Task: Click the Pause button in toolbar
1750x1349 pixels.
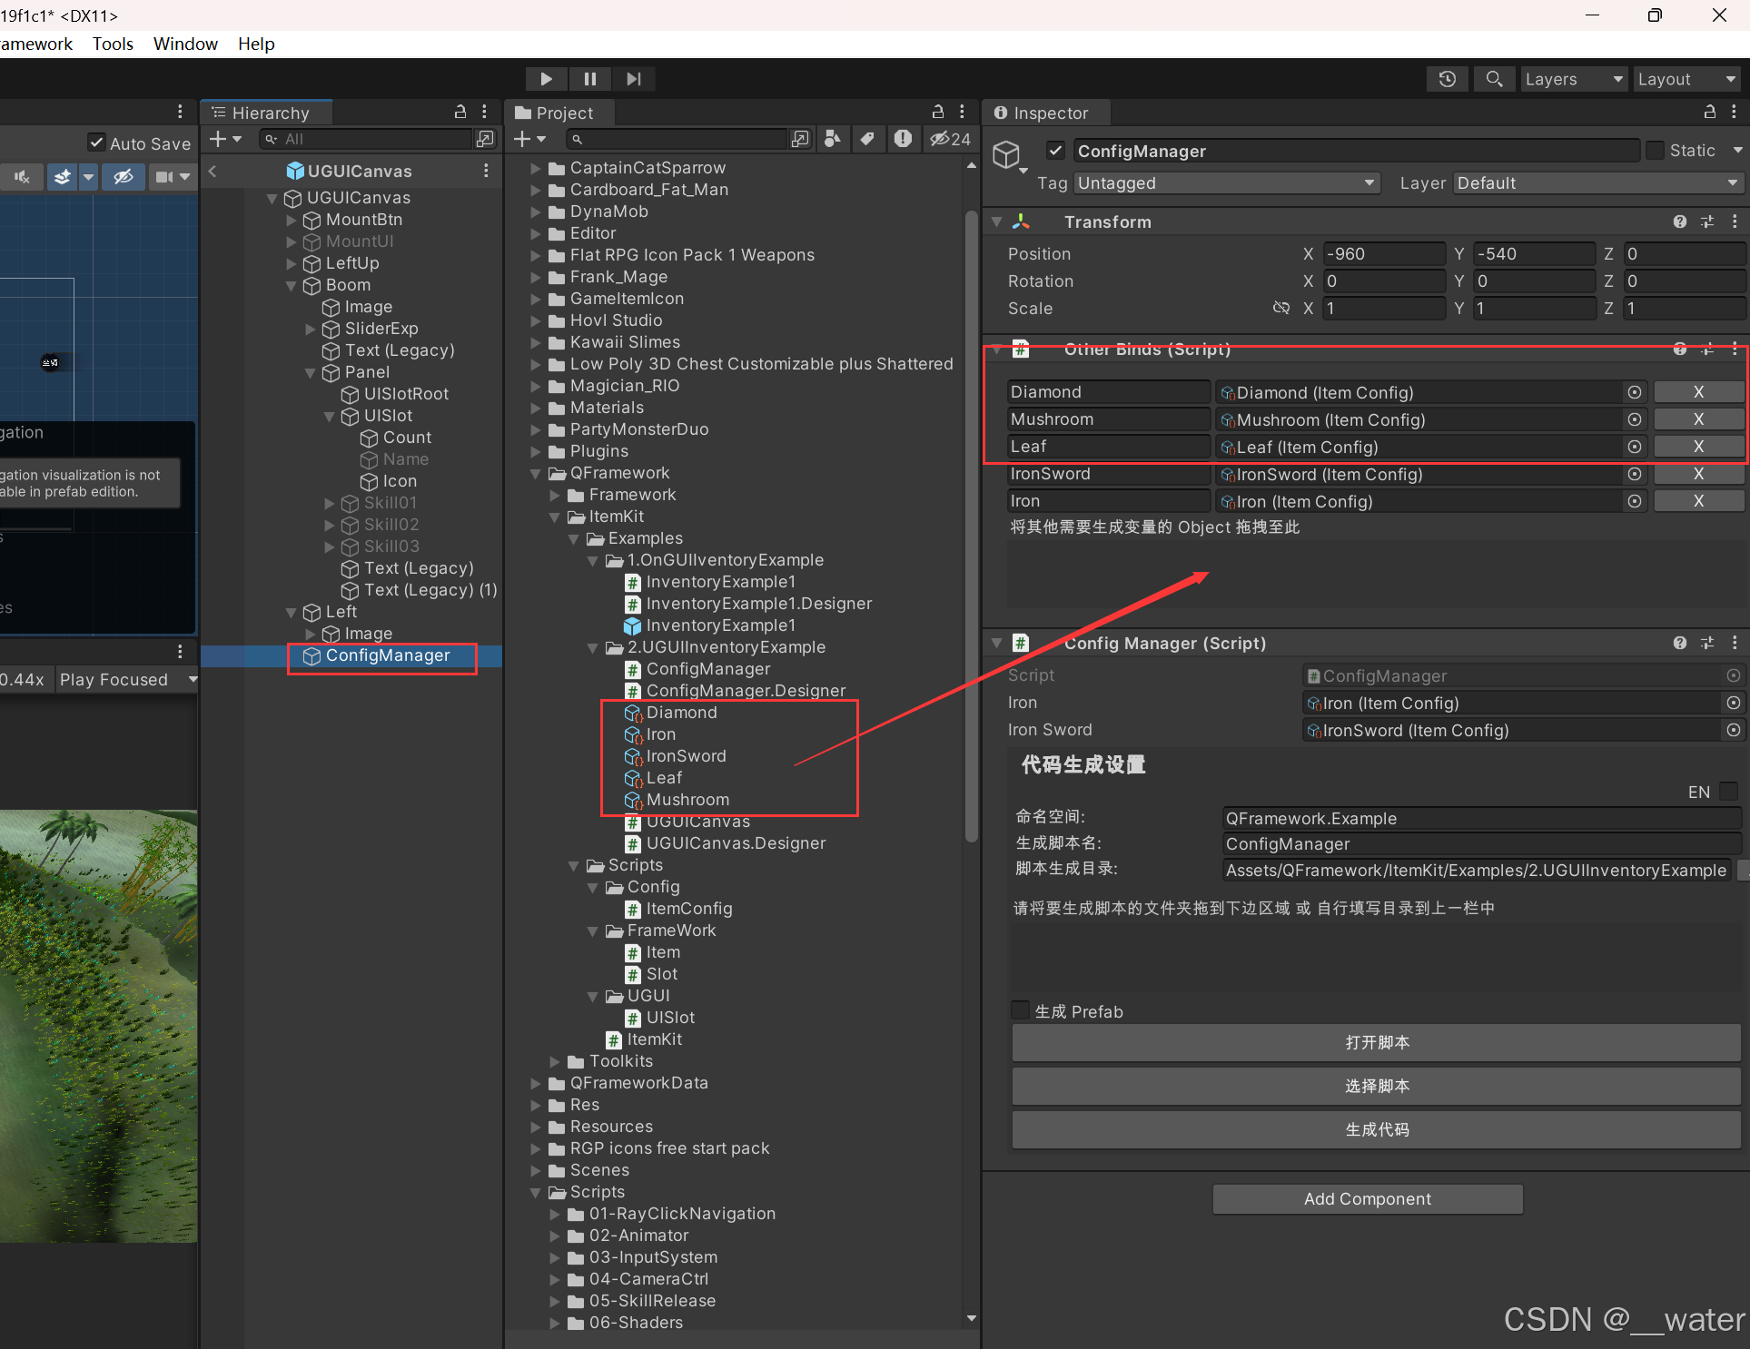Action: (x=589, y=79)
